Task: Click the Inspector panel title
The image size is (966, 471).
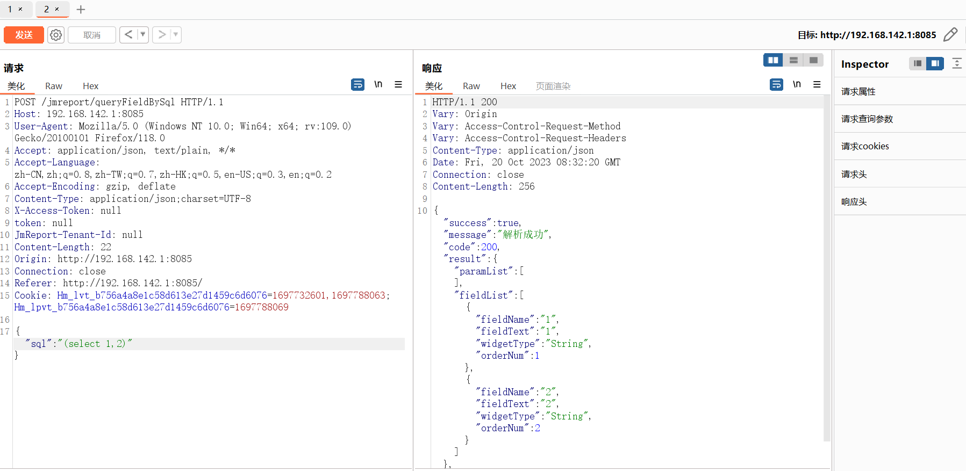Action: coord(865,64)
